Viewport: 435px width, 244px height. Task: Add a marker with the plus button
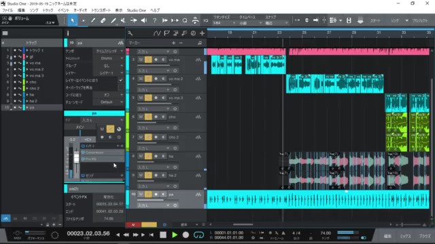point(173,43)
